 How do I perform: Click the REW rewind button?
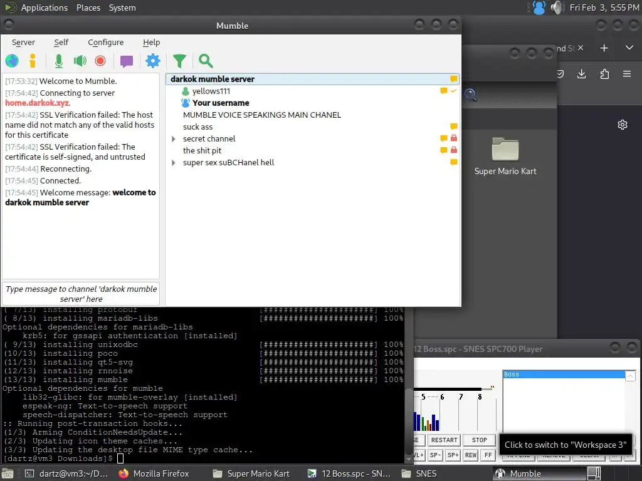(471, 455)
